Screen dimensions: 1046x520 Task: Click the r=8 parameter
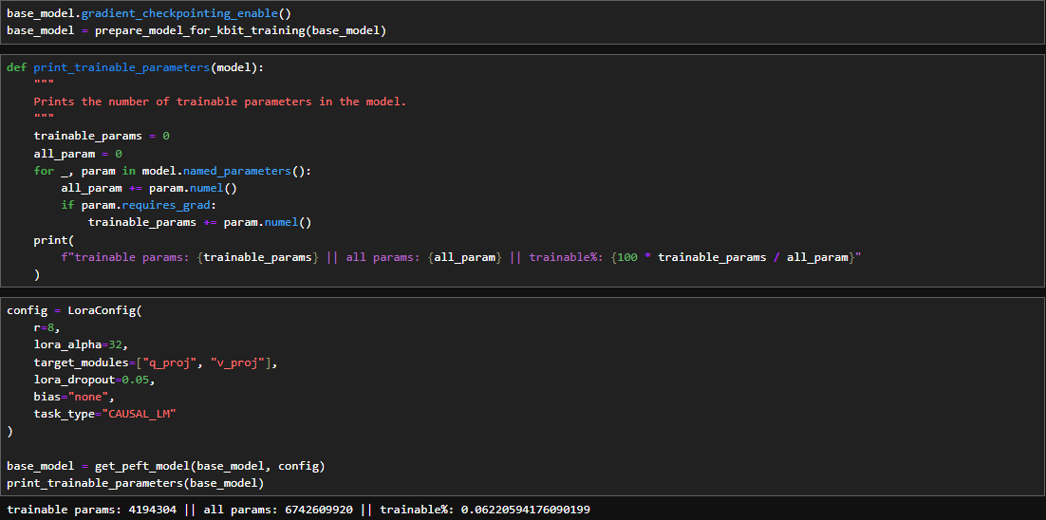[47, 327]
